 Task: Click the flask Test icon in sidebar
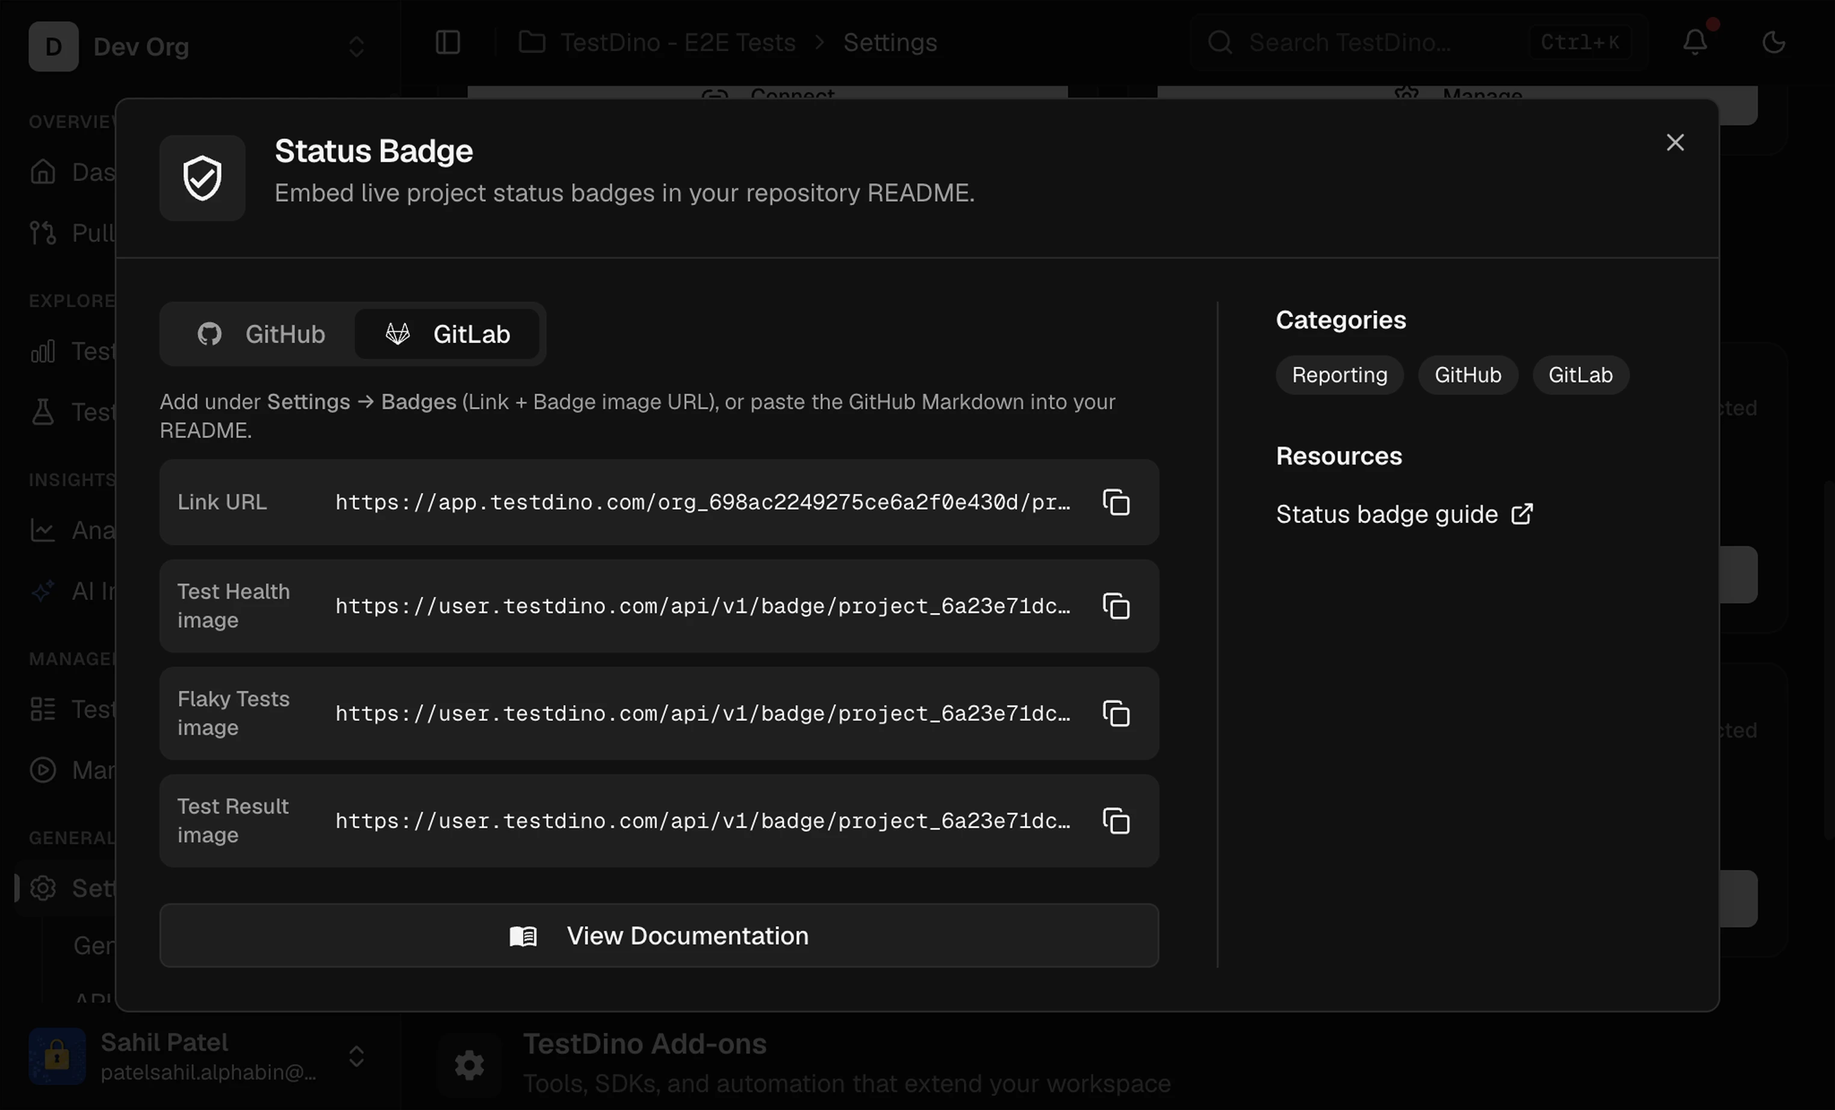tap(43, 412)
